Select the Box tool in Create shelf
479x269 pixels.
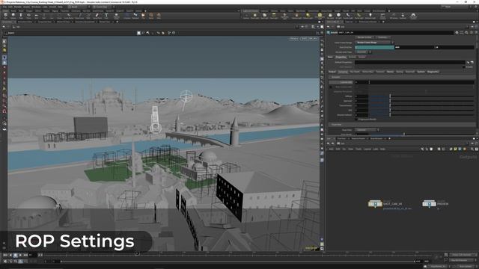(5, 16)
